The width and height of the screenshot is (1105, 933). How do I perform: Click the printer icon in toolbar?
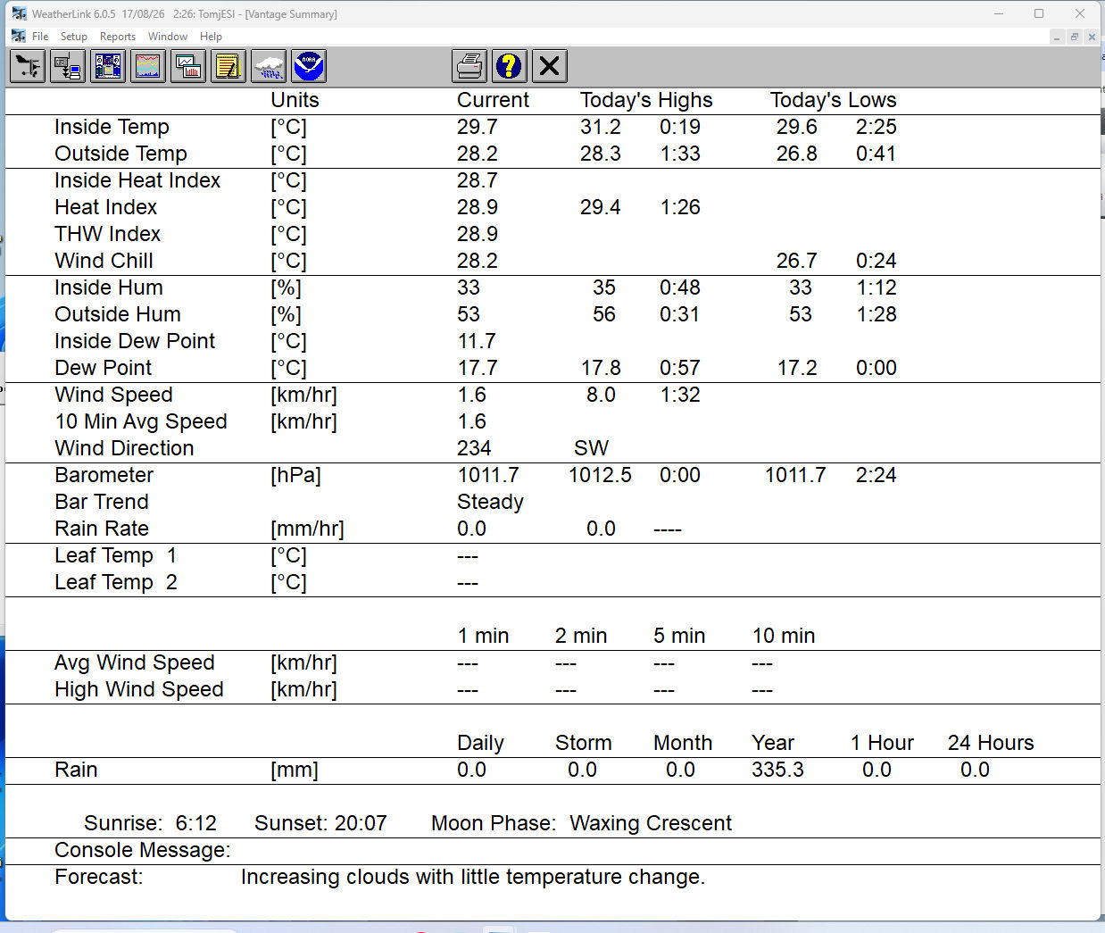469,66
